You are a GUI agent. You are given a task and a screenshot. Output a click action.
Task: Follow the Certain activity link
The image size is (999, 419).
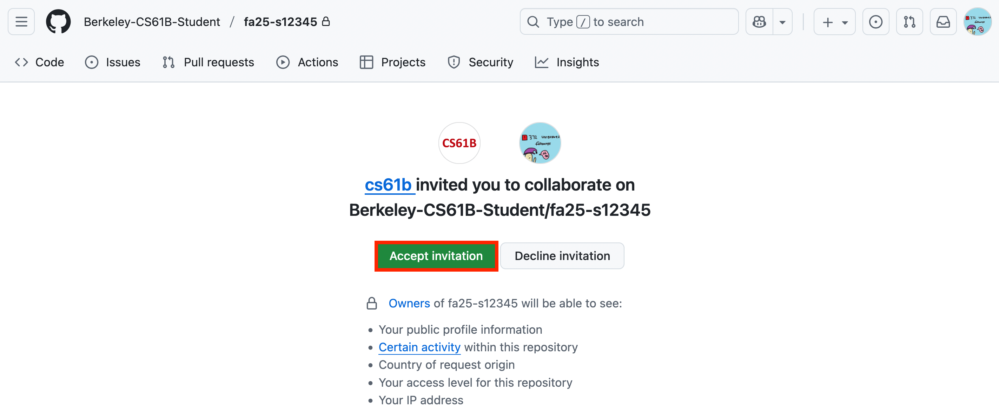tap(419, 347)
